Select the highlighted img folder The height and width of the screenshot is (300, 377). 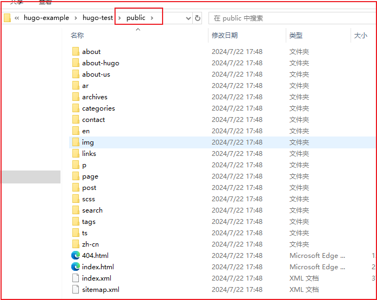pyautogui.click(x=87, y=142)
